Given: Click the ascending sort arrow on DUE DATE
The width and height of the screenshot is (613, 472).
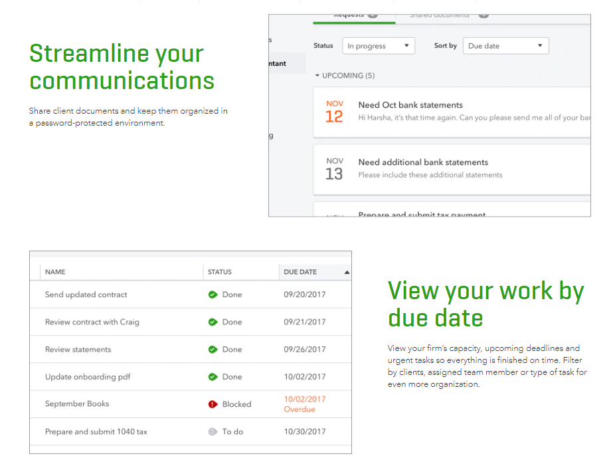Looking at the screenshot, I should tap(348, 272).
